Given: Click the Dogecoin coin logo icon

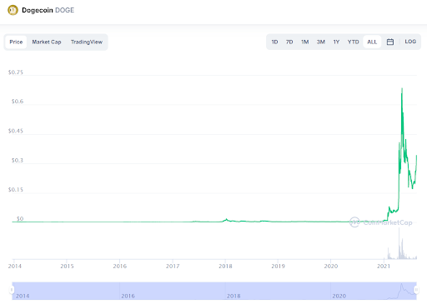Looking at the screenshot, I should [x=13, y=10].
